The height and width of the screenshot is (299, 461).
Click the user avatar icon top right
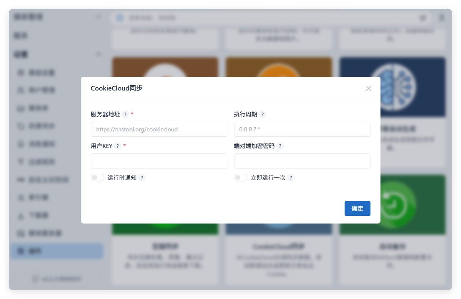[441, 18]
